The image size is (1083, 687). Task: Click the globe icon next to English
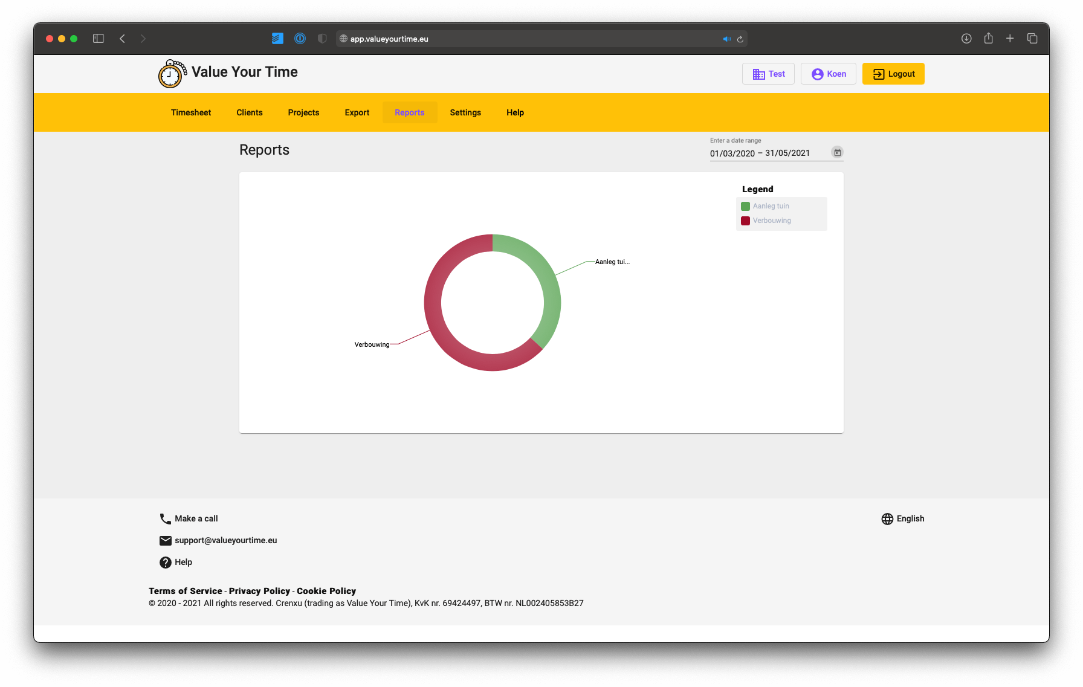coord(887,518)
